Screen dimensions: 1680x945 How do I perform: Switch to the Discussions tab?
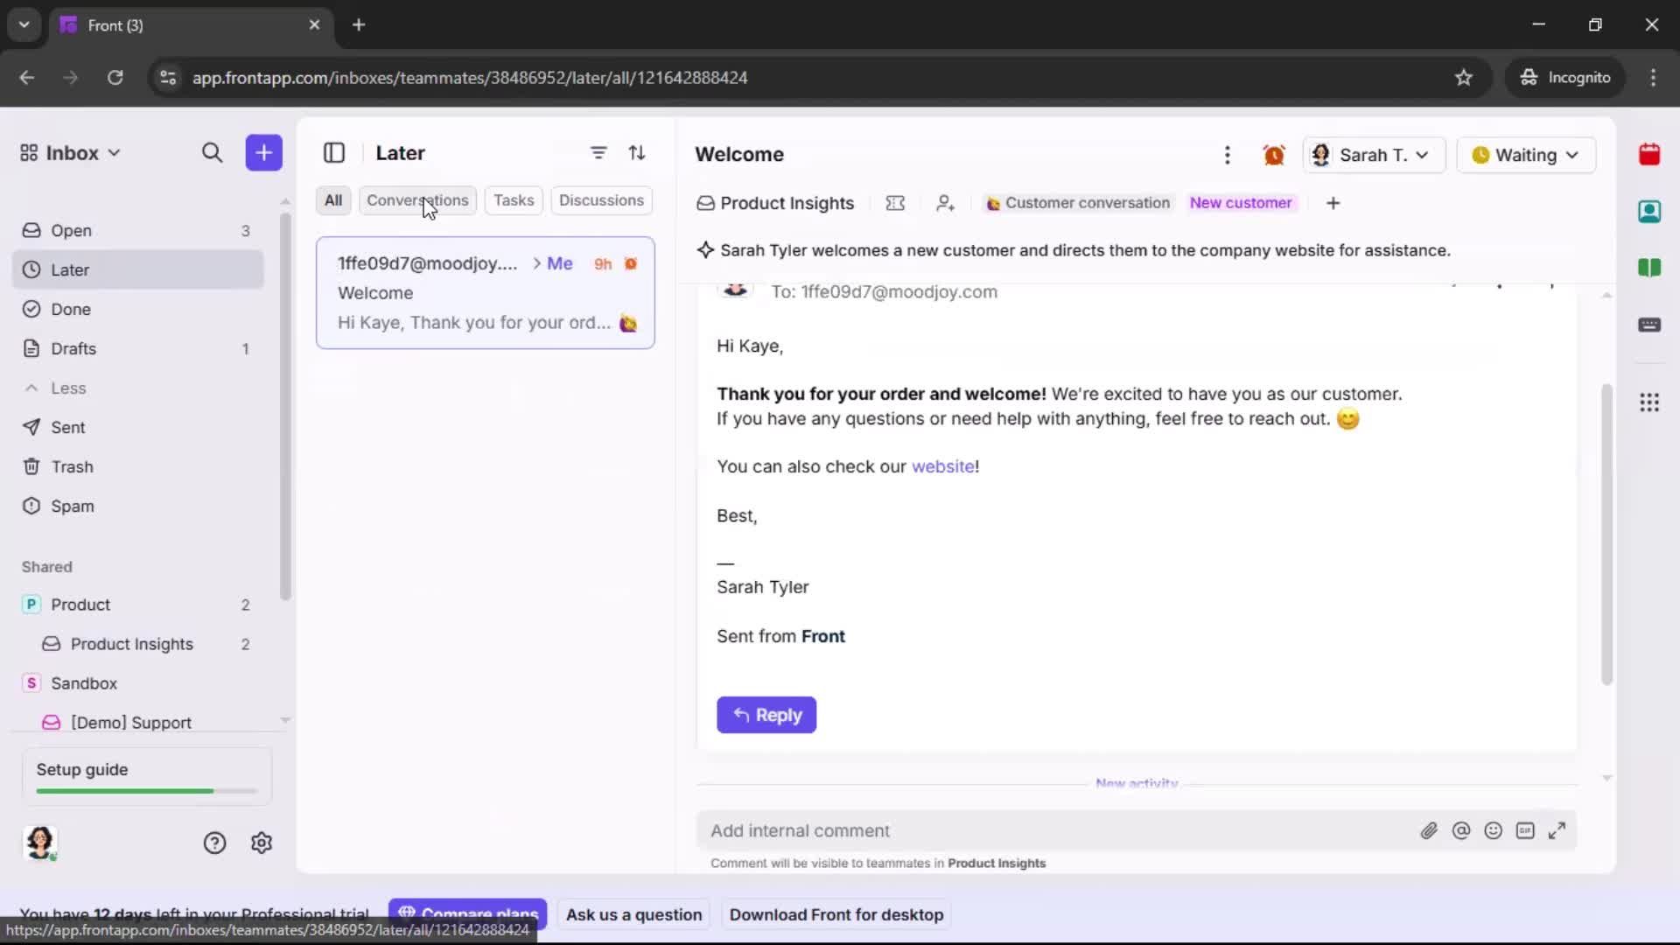(602, 200)
